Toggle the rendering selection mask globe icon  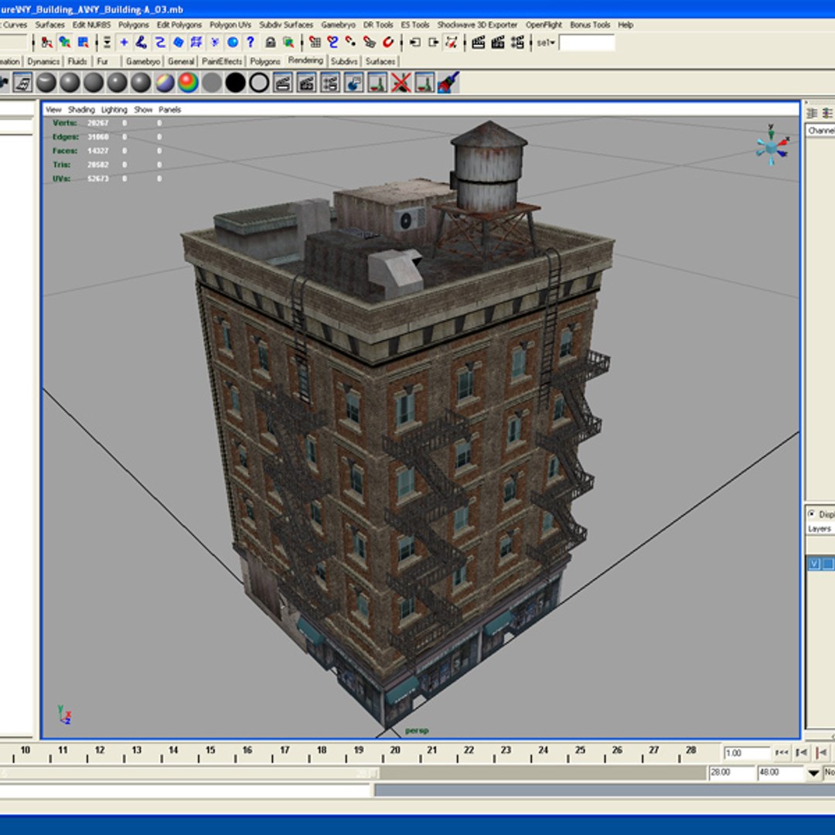(233, 42)
